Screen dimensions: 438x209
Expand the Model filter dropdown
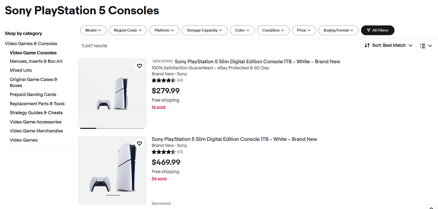tap(92, 30)
